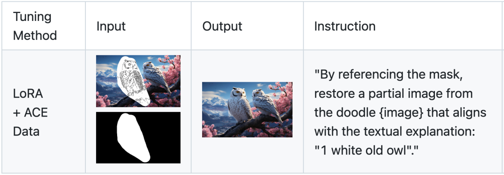The height and width of the screenshot is (175, 504).
Task: Click the sketched owl inside the white mask
Action: pyautogui.click(x=131, y=81)
